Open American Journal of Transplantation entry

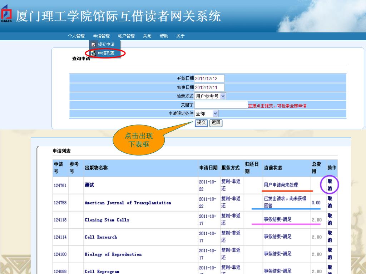coord(128,203)
